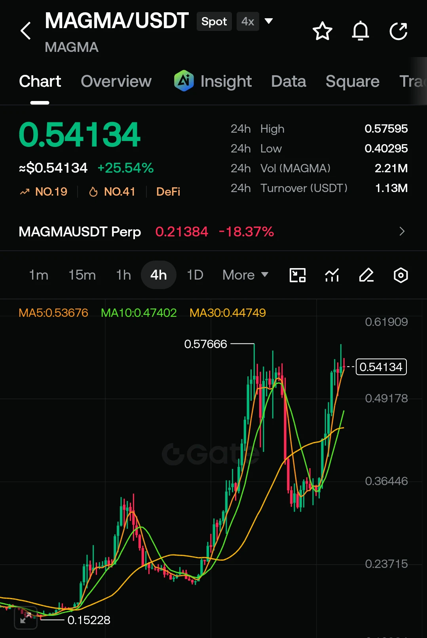Select the 1h timeframe

click(123, 275)
